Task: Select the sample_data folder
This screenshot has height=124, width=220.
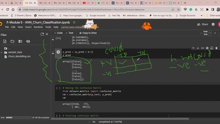Action: pyautogui.click(x=15, y=52)
